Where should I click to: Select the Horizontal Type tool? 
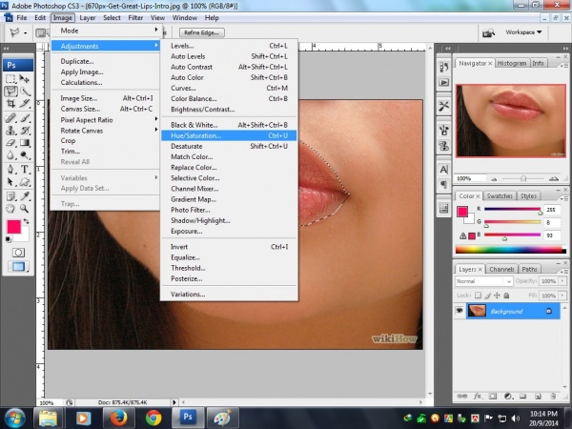(26, 169)
